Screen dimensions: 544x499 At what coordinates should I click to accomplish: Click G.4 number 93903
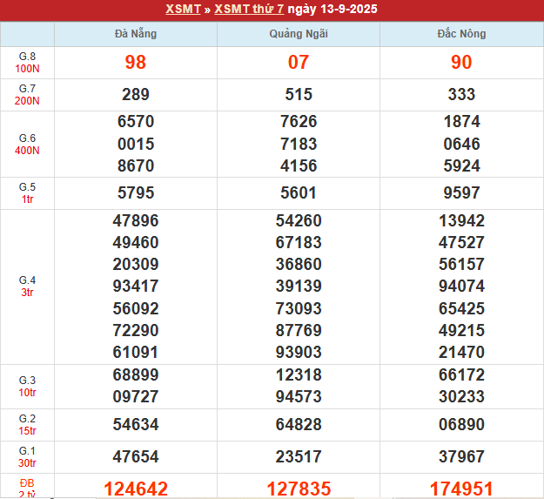[299, 352]
